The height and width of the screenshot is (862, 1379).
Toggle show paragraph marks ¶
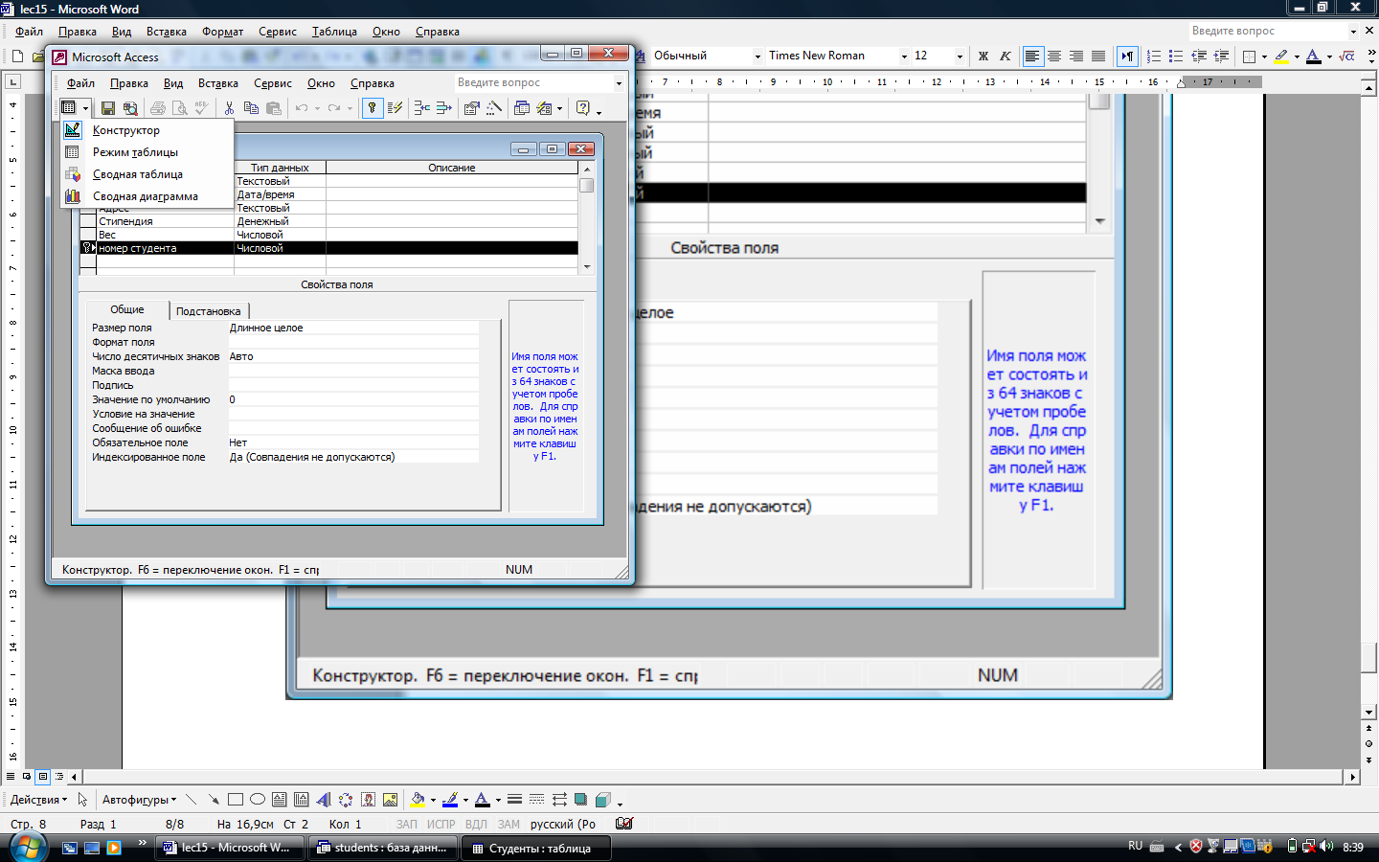point(1127,57)
